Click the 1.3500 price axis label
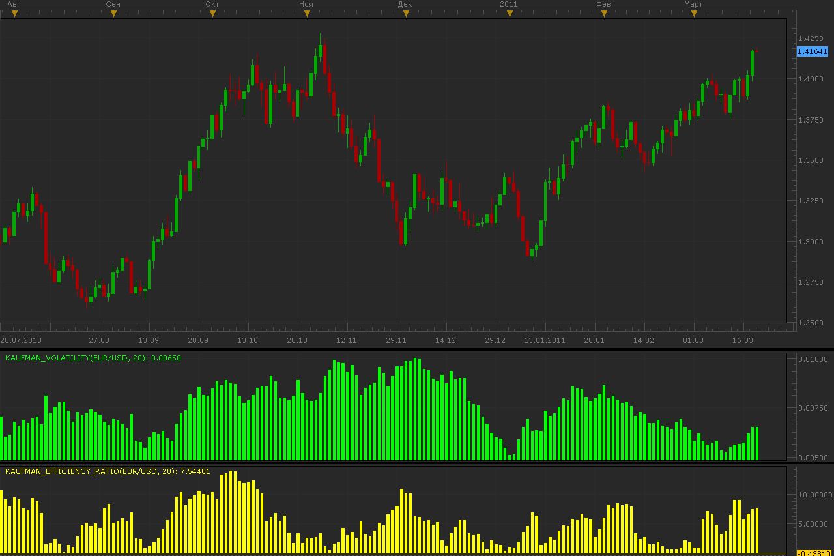Viewport: 834px width, 556px height. pyautogui.click(x=811, y=160)
